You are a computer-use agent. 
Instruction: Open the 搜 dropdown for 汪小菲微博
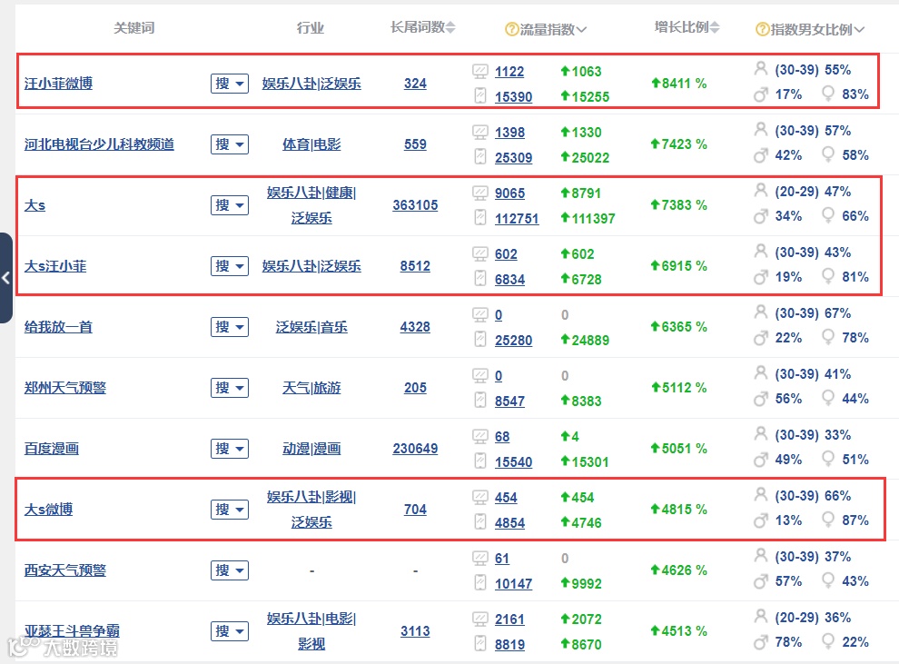230,84
